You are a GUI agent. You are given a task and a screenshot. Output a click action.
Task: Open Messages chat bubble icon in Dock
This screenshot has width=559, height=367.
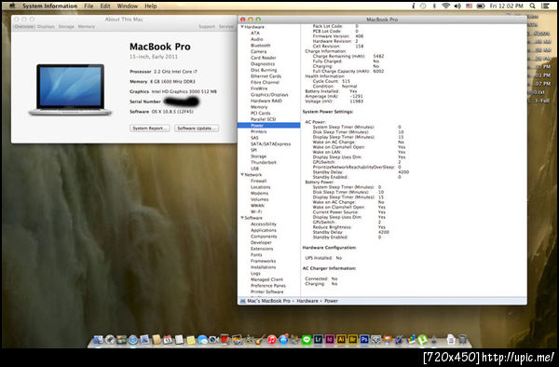(x=202, y=340)
